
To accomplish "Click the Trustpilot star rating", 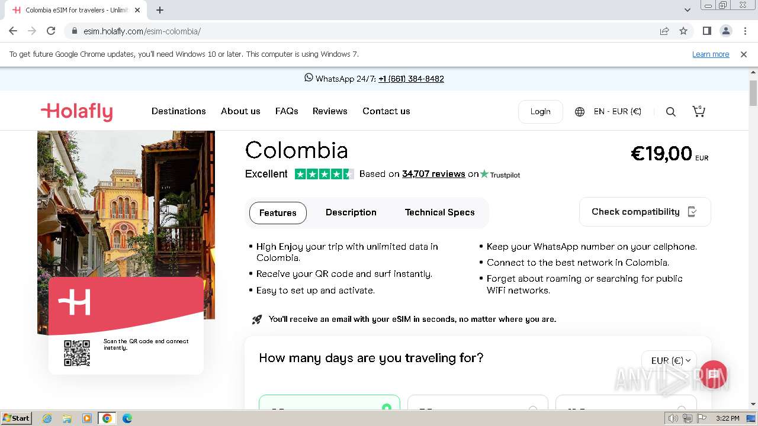I will (324, 174).
